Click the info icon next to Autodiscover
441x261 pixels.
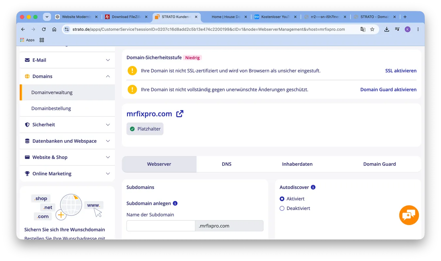[313, 187]
